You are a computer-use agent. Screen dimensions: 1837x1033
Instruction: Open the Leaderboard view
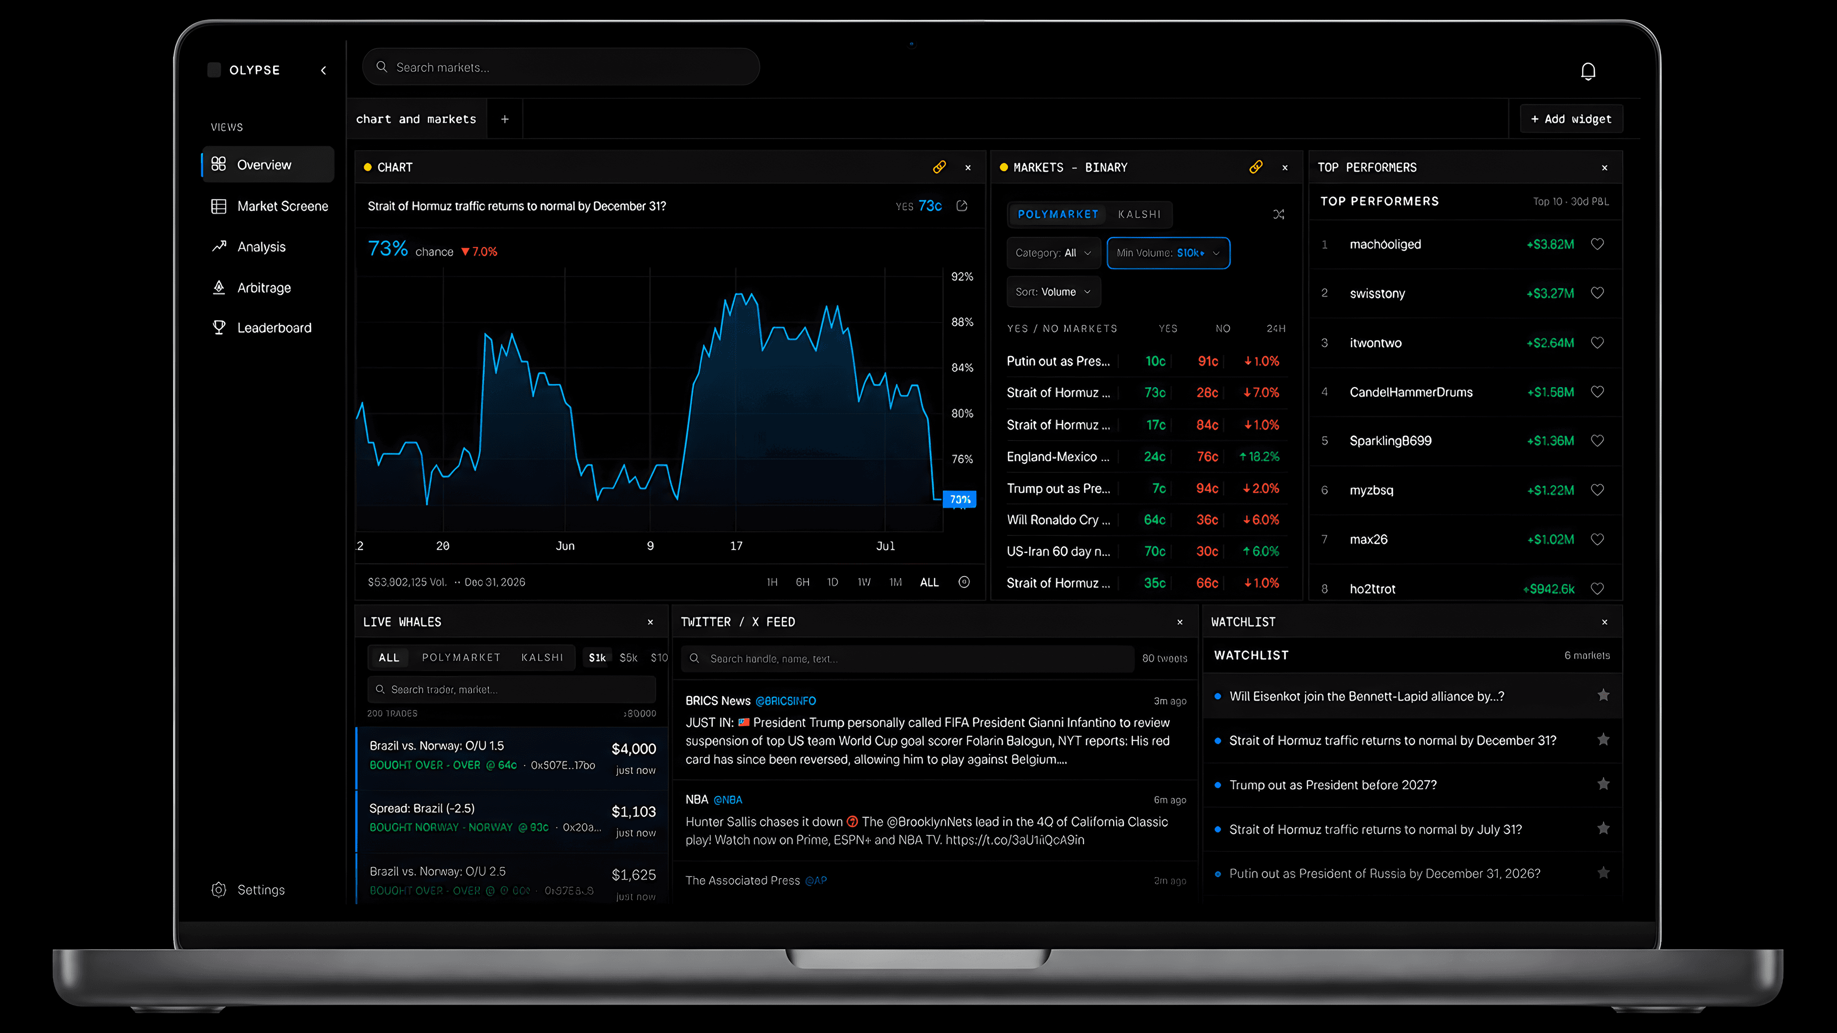point(267,328)
